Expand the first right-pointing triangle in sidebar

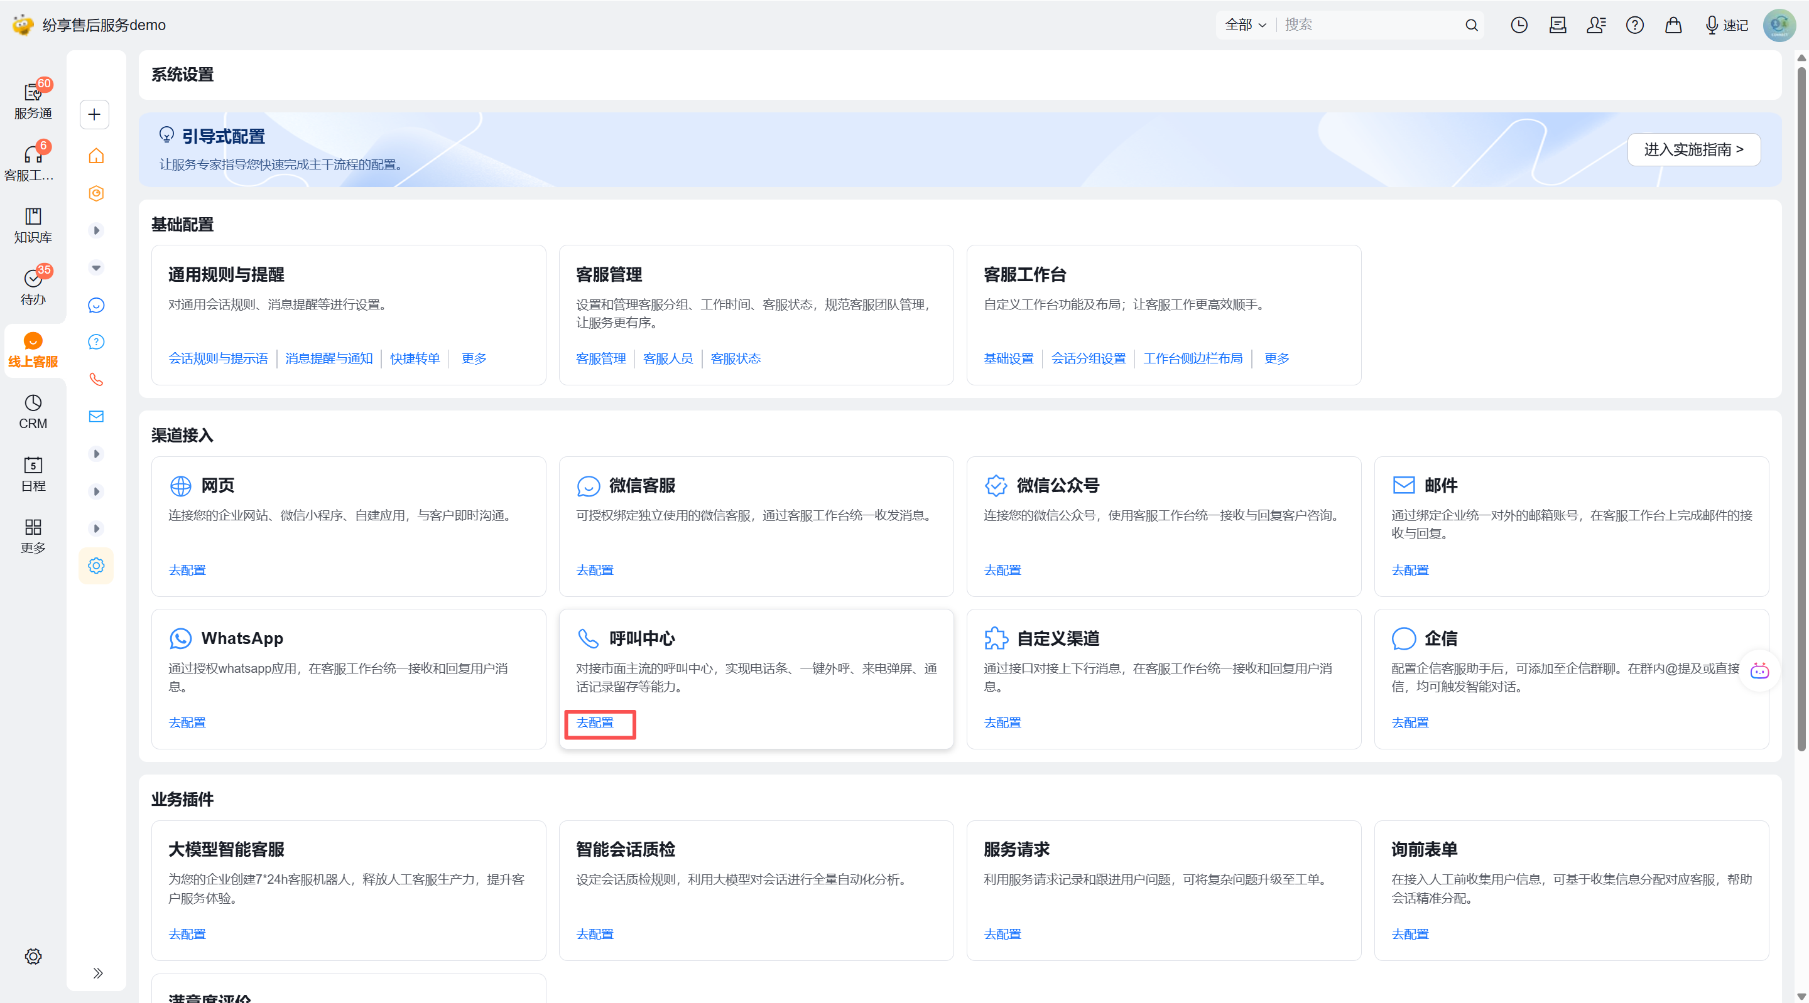pos(96,231)
